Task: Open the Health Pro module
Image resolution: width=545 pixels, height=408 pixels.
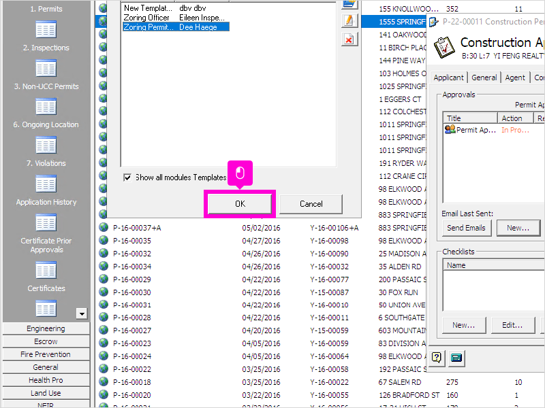Action: (x=46, y=380)
